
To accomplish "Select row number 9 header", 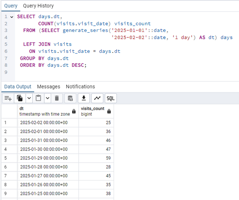I will 9,193.
